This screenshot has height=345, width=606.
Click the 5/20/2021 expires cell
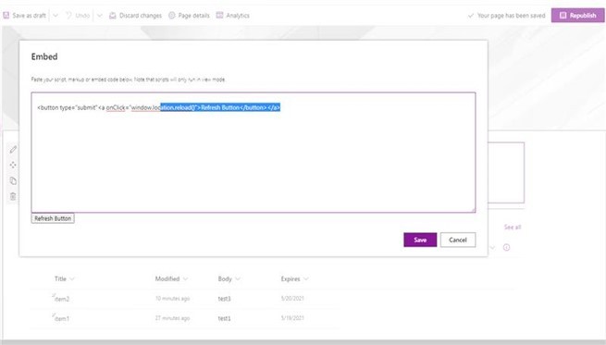tap(292, 298)
